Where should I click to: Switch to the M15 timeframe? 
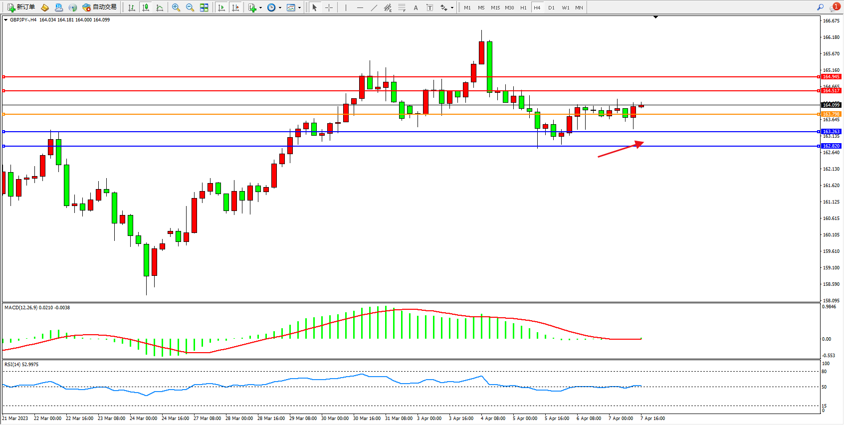pyautogui.click(x=495, y=7)
